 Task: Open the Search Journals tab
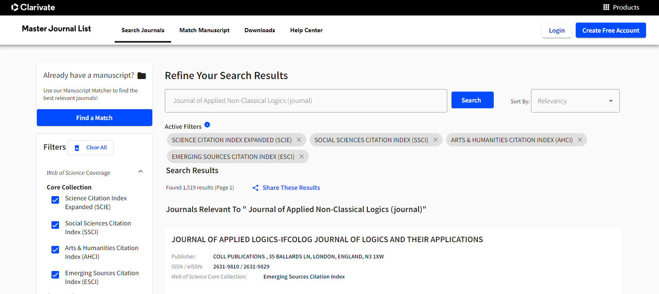pos(143,30)
